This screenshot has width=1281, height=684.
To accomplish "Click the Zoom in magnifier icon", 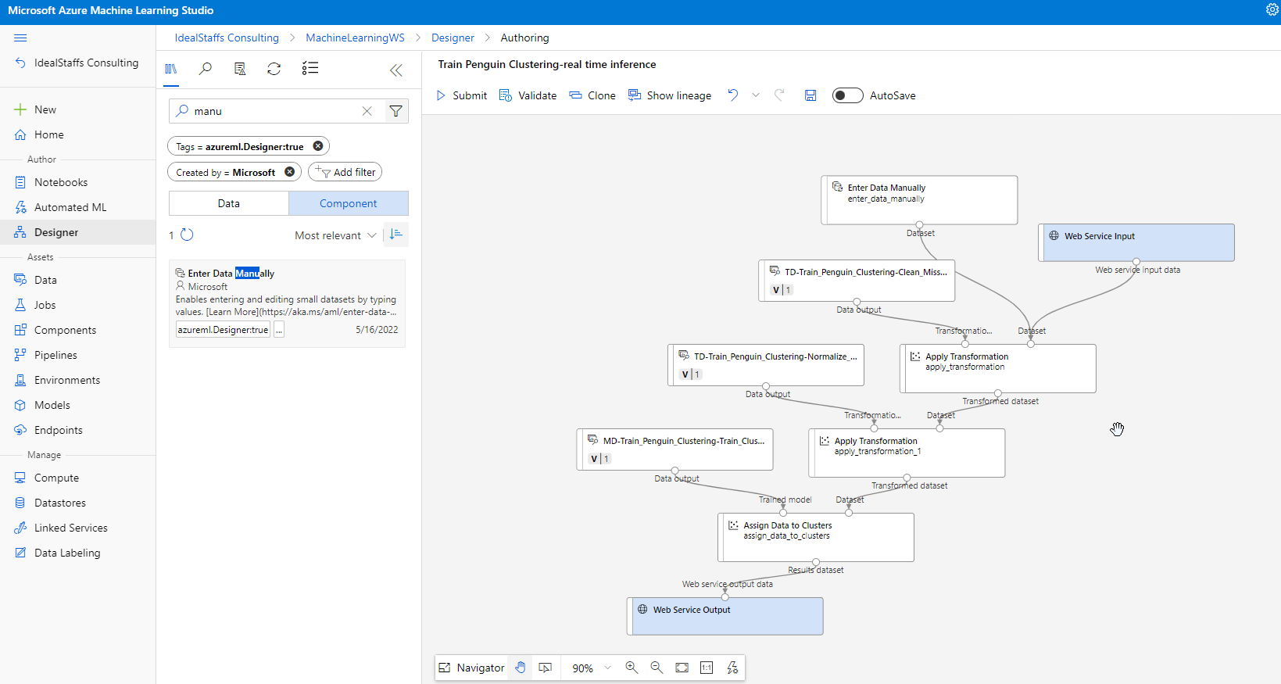I will [632, 668].
